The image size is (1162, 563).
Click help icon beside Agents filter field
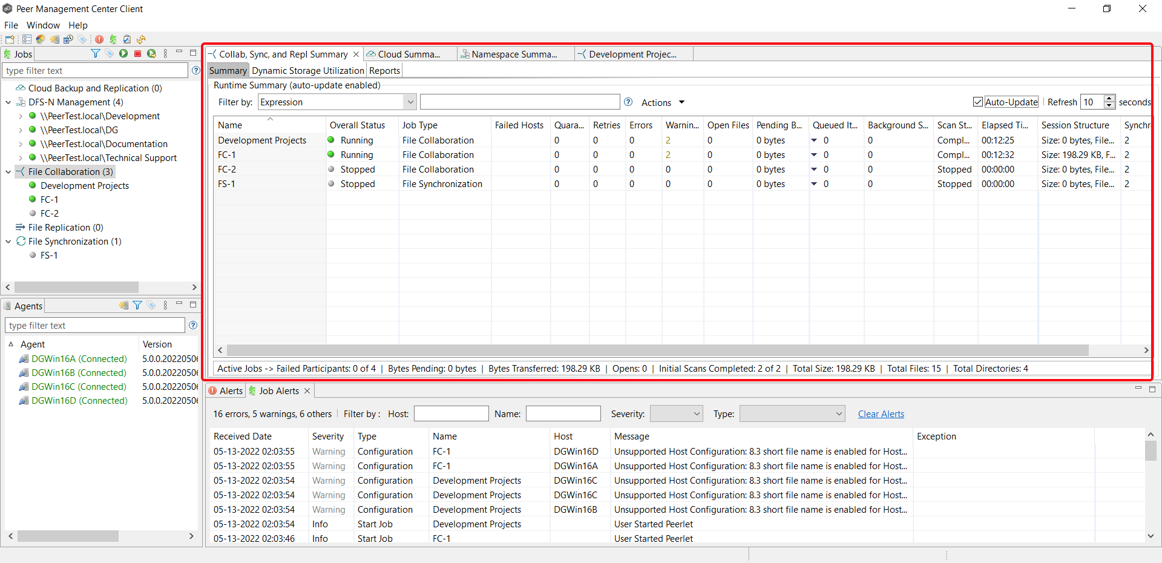(193, 325)
